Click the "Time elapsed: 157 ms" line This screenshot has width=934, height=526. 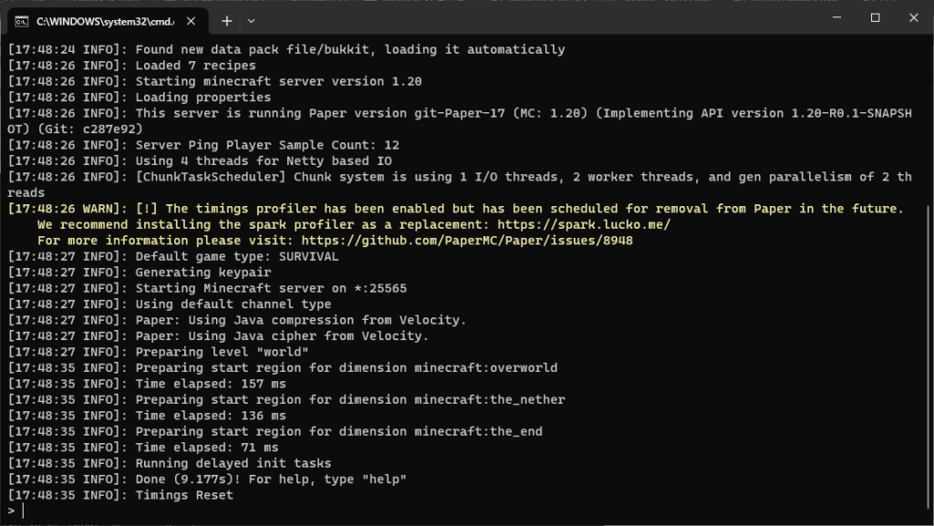point(147,384)
